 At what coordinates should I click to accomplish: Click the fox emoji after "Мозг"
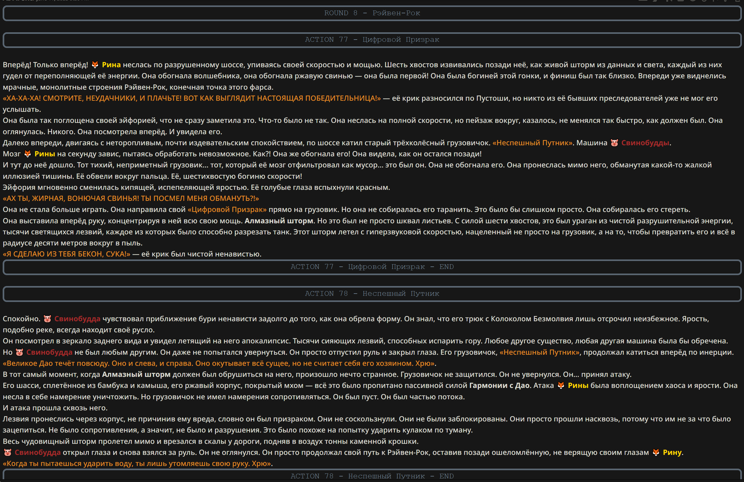click(27, 154)
